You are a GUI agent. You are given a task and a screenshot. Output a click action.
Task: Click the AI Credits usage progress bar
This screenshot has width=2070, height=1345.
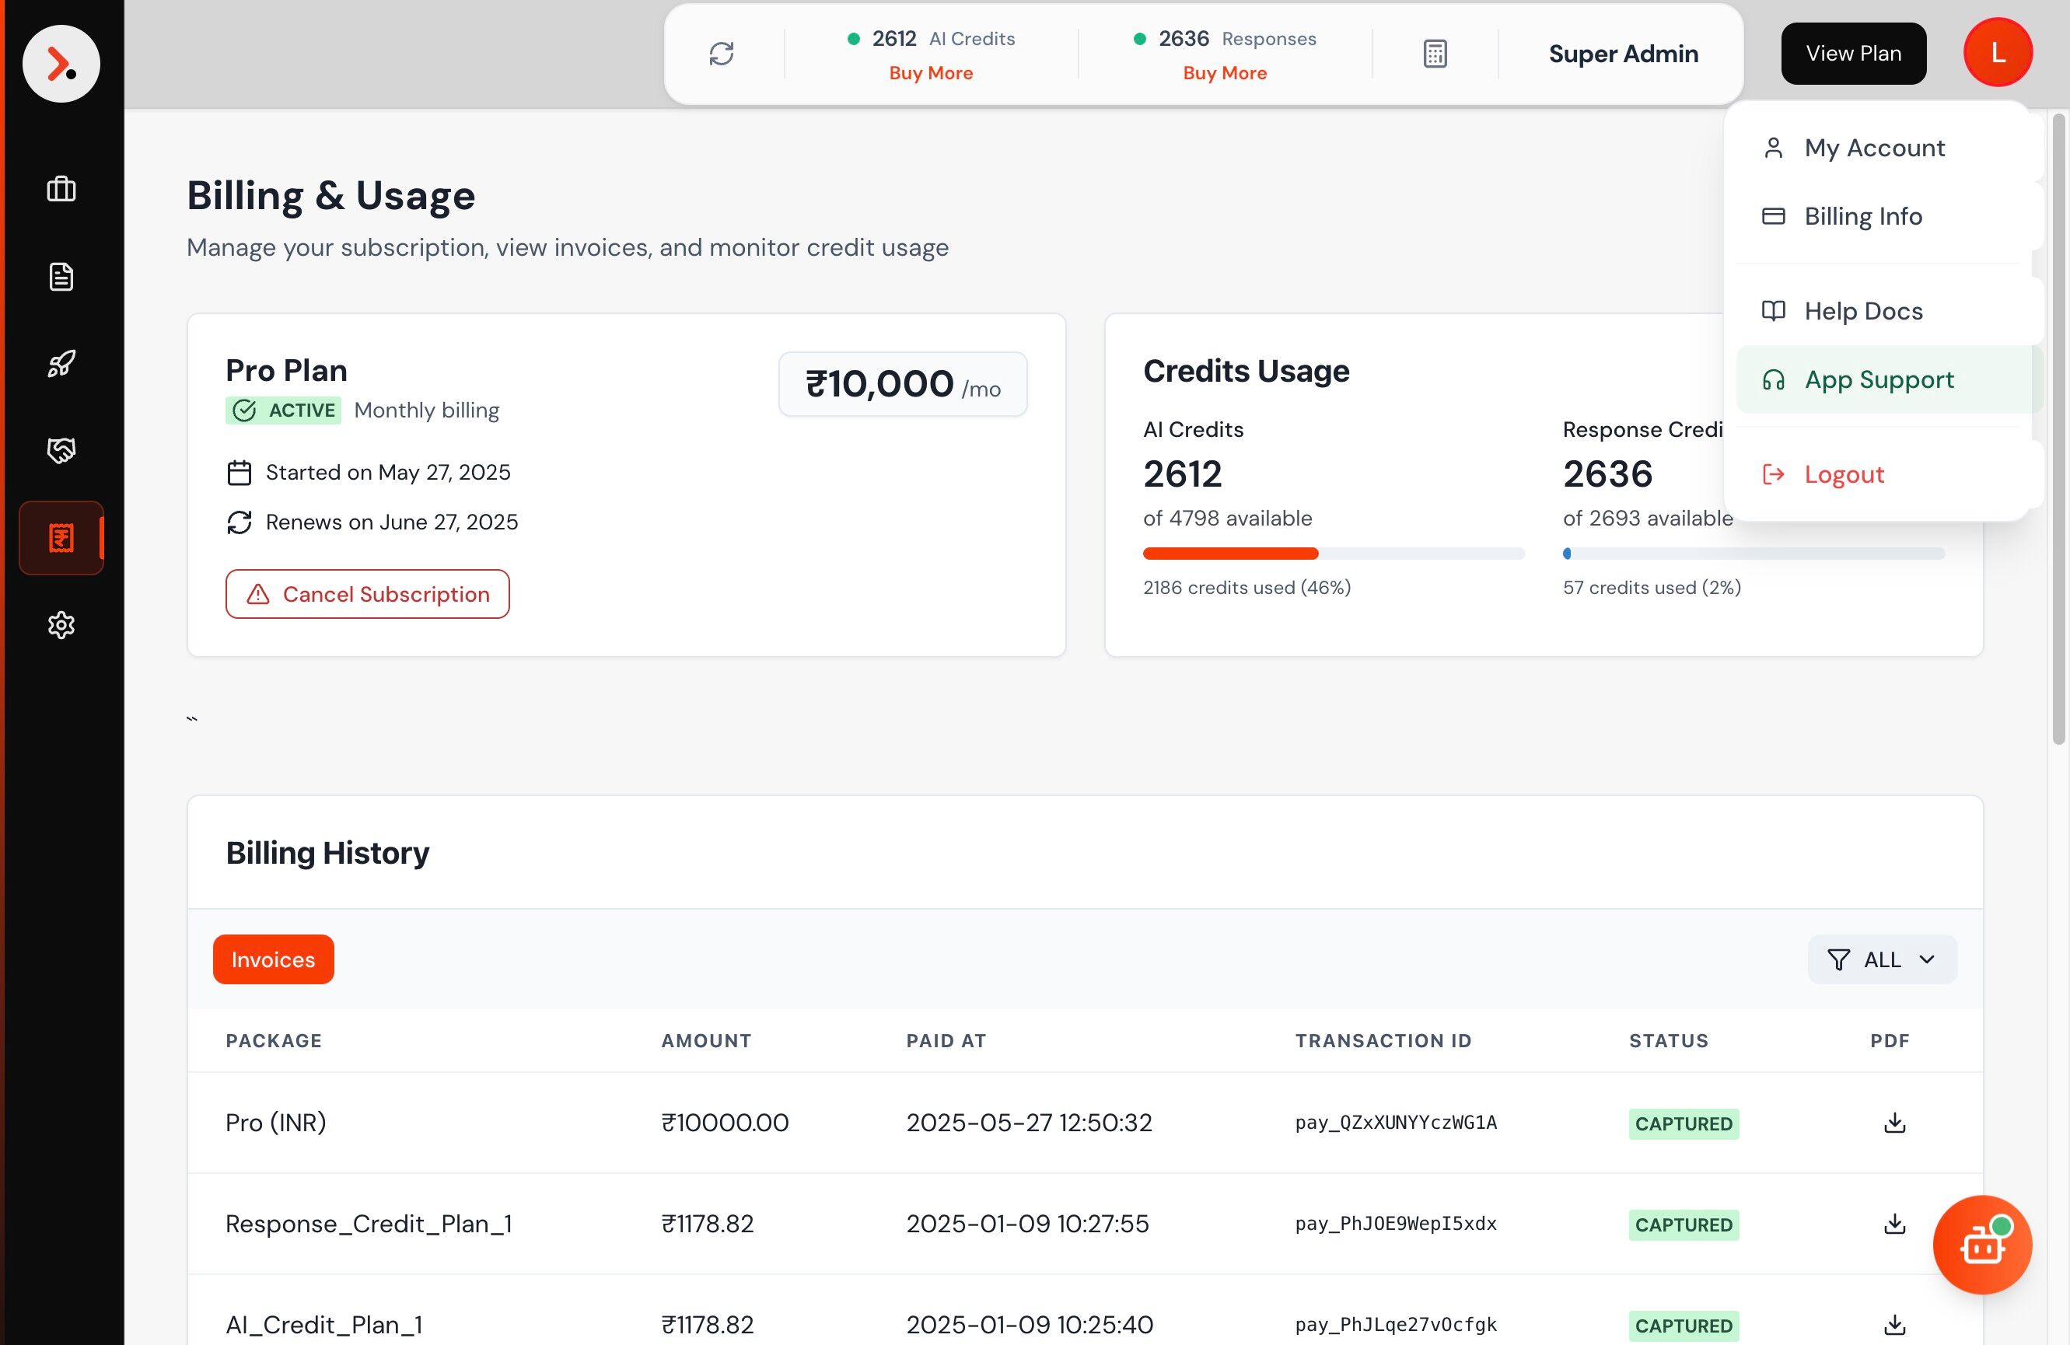pos(1333,553)
